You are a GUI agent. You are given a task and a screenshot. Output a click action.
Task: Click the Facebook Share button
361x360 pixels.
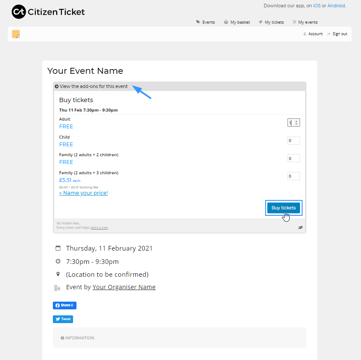click(x=64, y=305)
